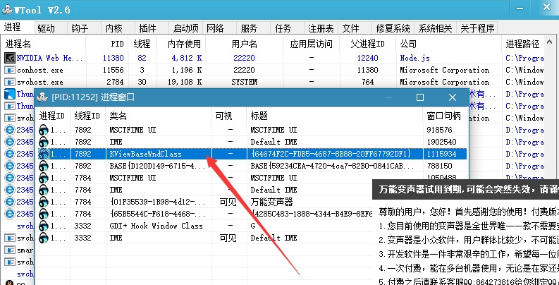Click headphone icon of {01F35539-1B98 row
Screen dimensions: 559x285
(44, 202)
